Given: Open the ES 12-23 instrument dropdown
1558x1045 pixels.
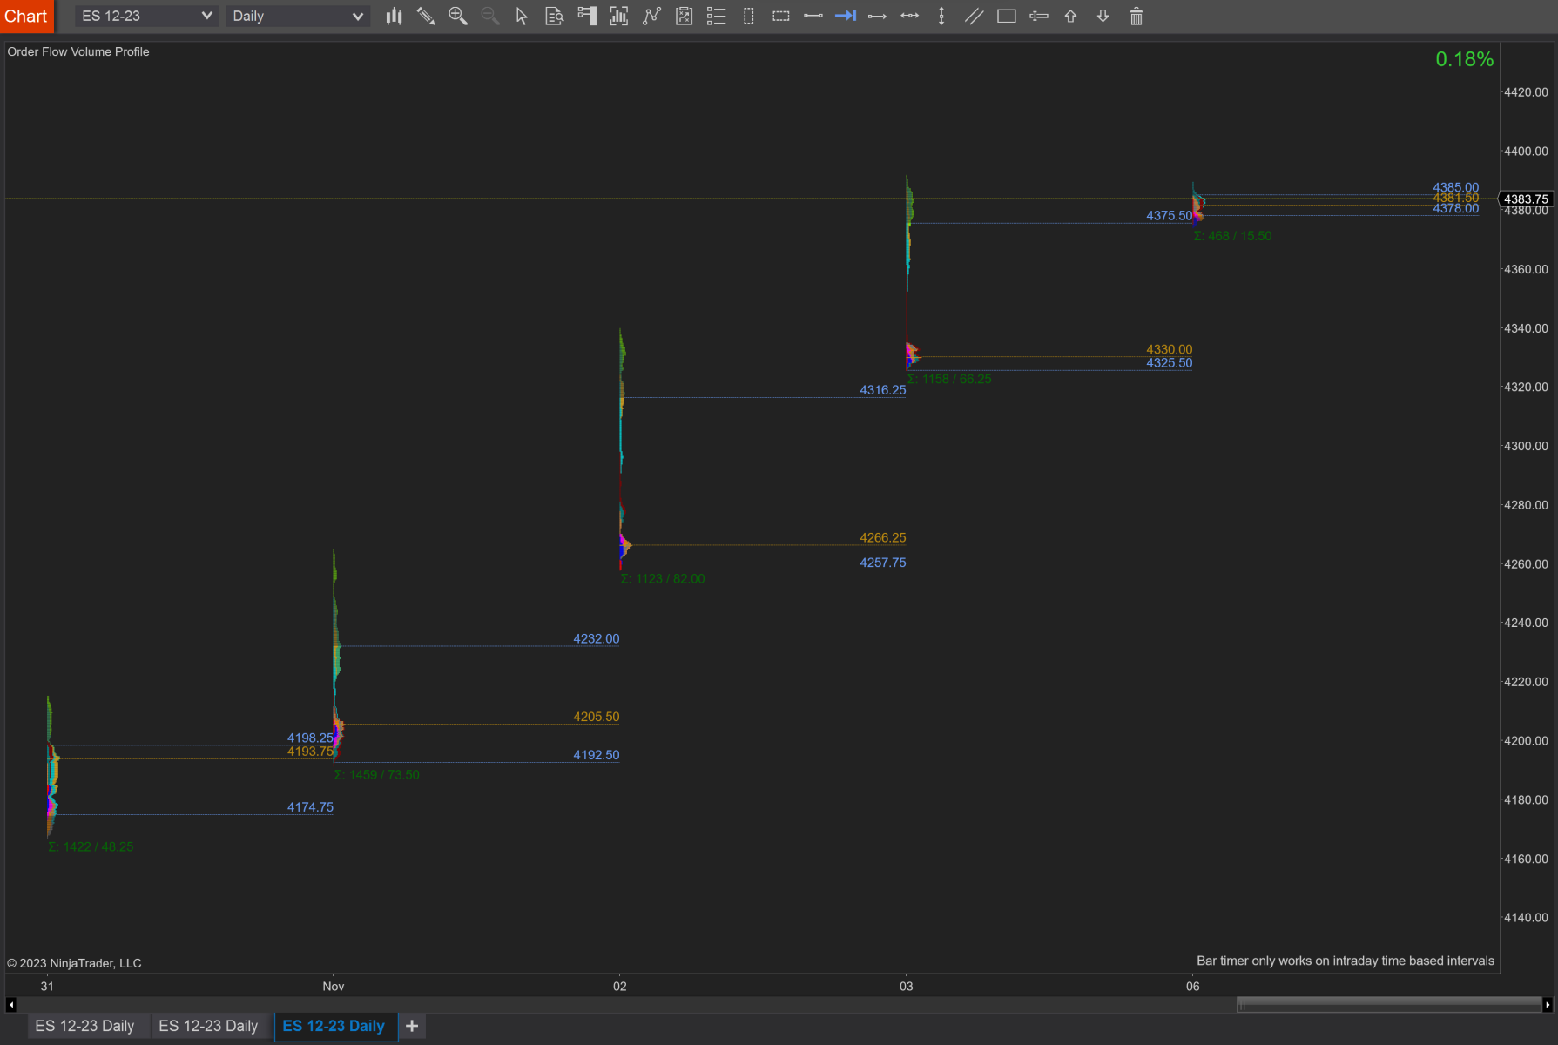Looking at the screenshot, I should (146, 16).
